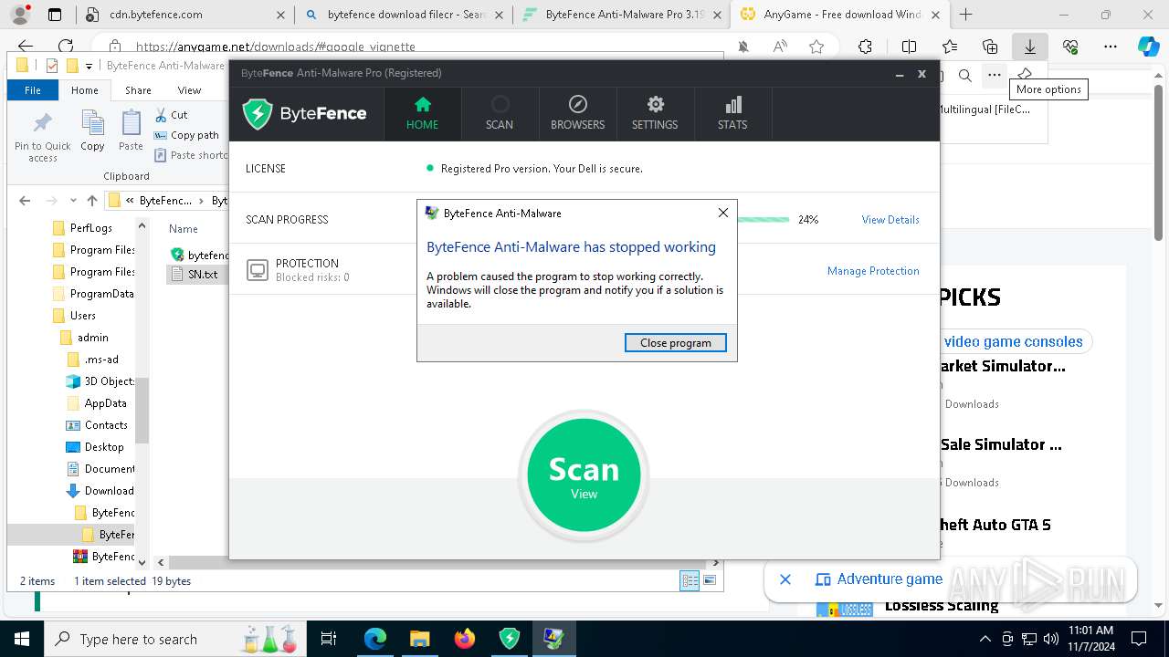Open a new browser tab
The width and height of the screenshot is (1169, 657).
pos(966,15)
